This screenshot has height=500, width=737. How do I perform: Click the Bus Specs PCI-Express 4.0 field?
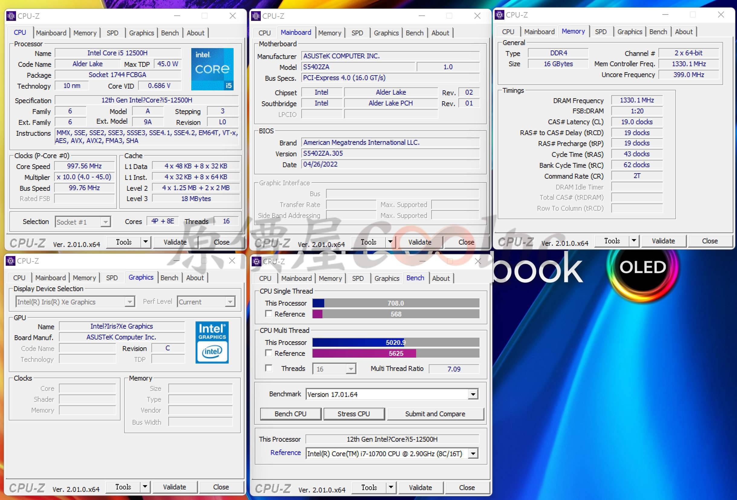(390, 78)
